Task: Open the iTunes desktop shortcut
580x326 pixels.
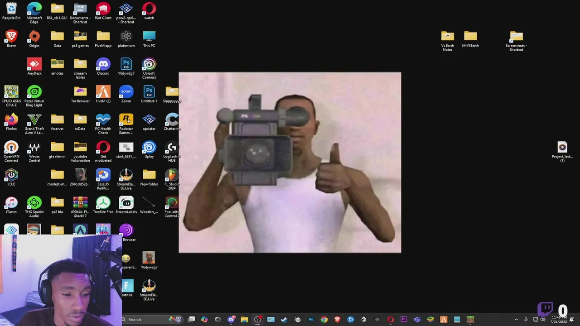Action: click(11, 204)
